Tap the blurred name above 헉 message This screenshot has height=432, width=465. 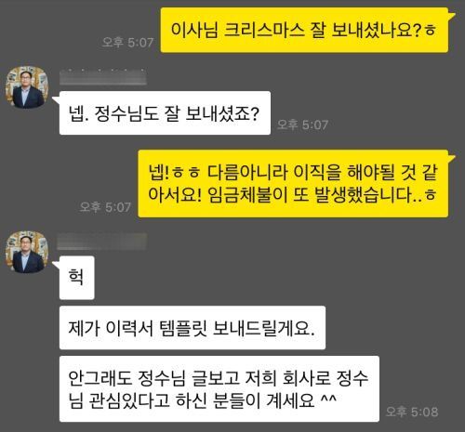102,242
